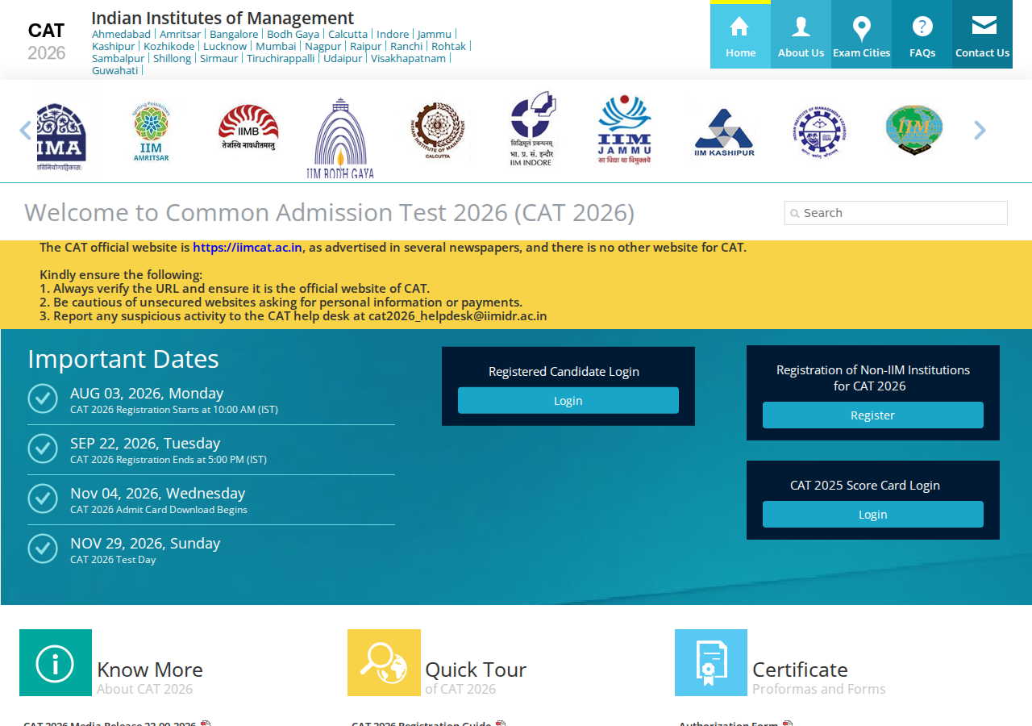Select the IIMB Bangalore logo
1032x726 pixels.
click(248, 129)
